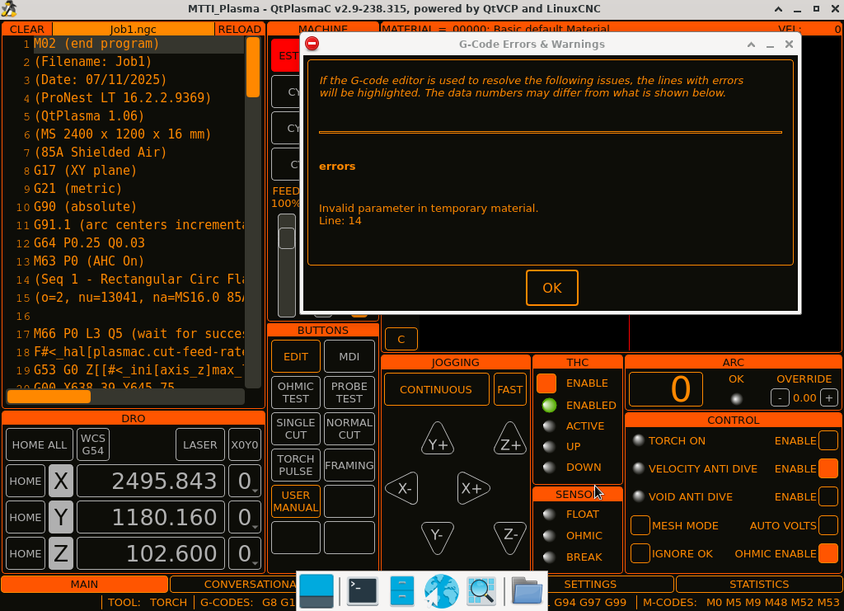The image size is (844, 611).
Task: Jog the Z+ axis arrow
Action: click(509, 439)
